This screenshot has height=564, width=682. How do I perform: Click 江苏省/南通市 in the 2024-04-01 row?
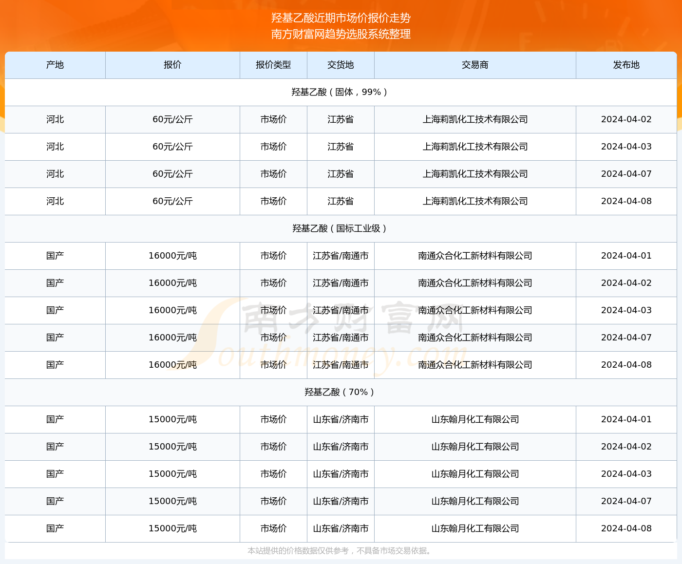pos(341,256)
